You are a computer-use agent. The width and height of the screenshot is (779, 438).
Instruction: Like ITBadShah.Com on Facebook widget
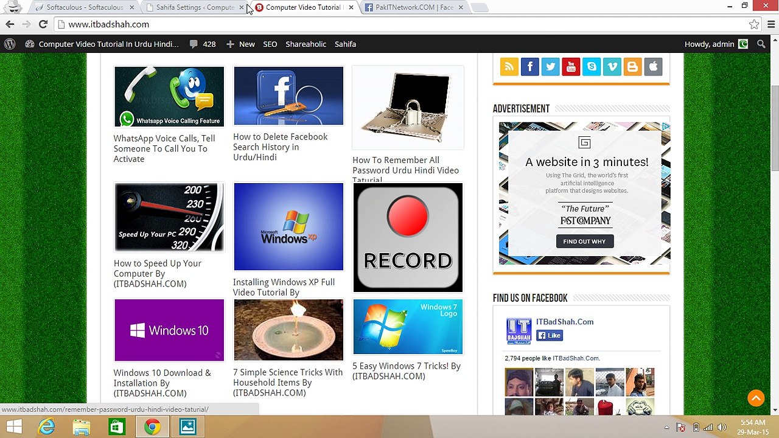pyautogui.click(x=550, y=336)
